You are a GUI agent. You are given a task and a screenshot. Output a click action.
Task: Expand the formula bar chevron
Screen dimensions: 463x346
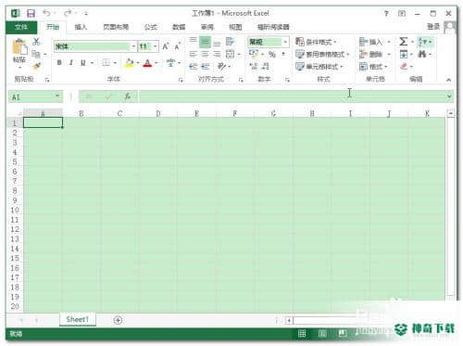click(x=449, y=96)
